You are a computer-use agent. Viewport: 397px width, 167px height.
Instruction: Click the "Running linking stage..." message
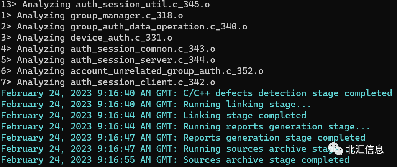[247, 105]
